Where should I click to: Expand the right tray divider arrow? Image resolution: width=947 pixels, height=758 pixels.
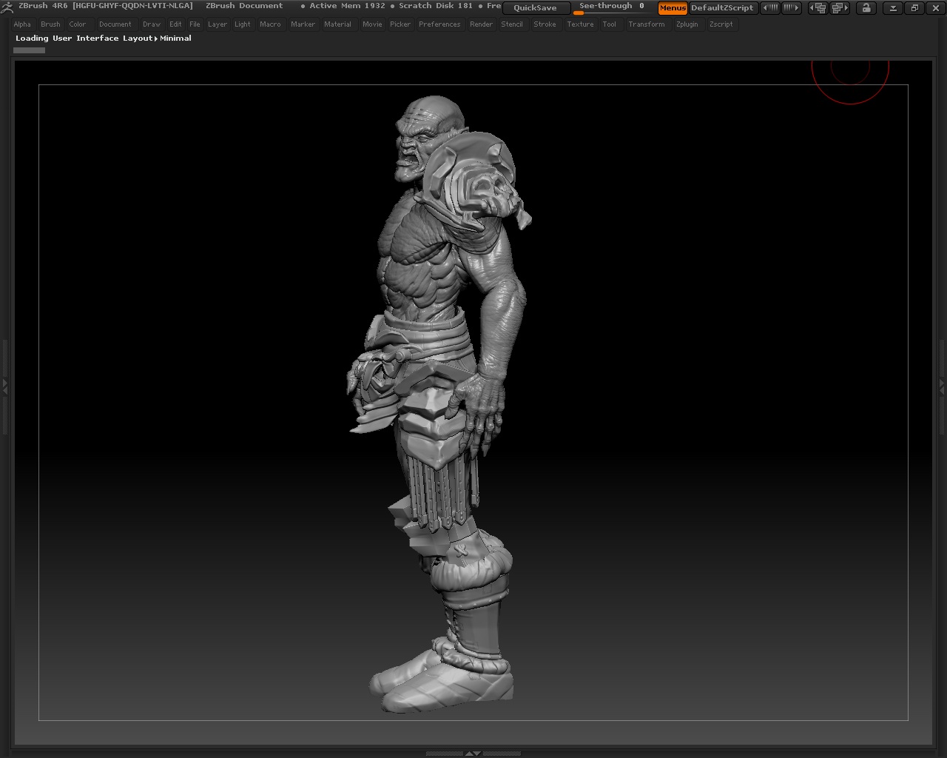942,386
